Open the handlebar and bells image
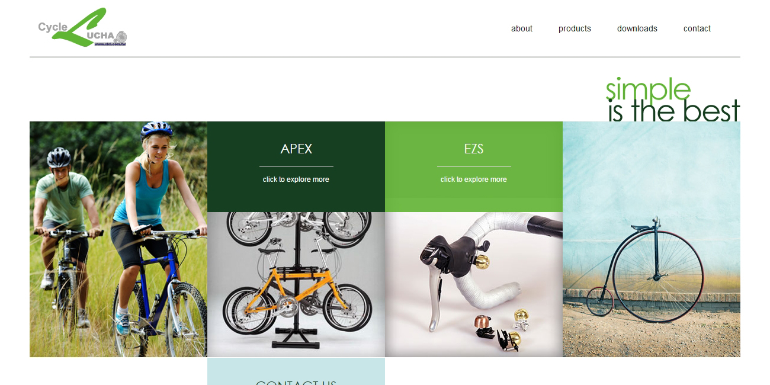The width and height of the screenshot is (770, 385). (474, 284)
